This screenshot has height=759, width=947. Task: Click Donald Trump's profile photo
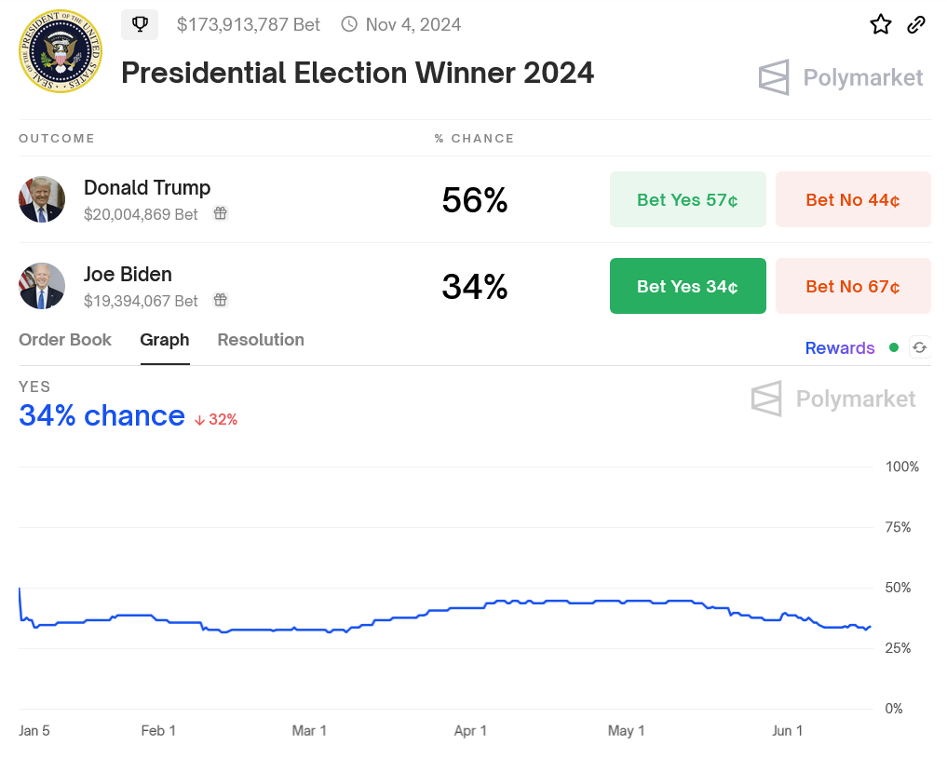(x=42, y=199)
